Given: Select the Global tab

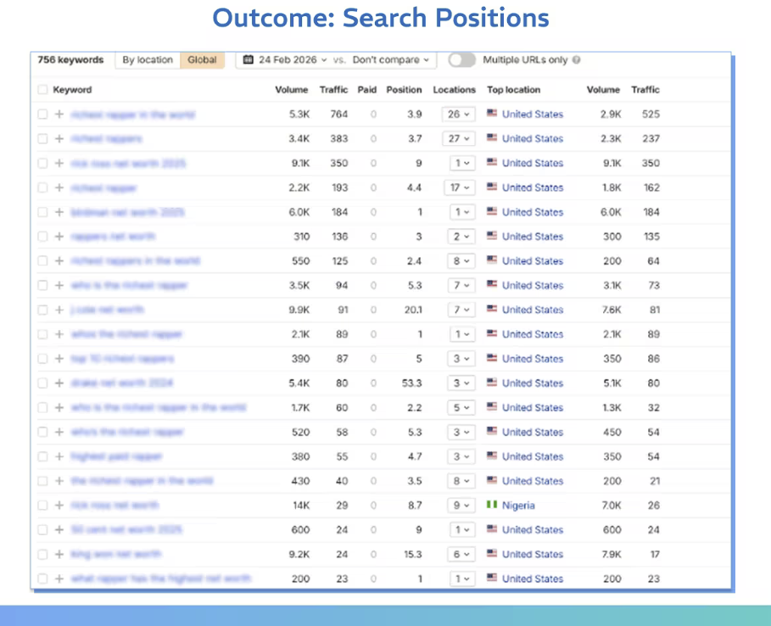Looking at the screenshot, I should pos(202,60).
